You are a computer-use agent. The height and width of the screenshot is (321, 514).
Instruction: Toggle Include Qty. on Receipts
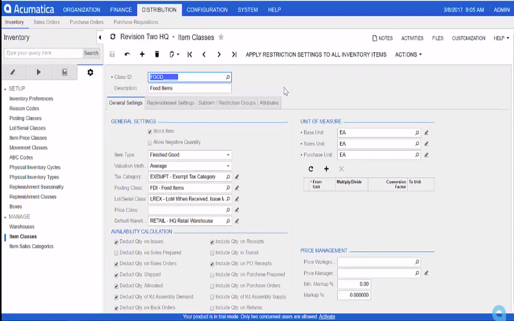(x=212, y=242)
